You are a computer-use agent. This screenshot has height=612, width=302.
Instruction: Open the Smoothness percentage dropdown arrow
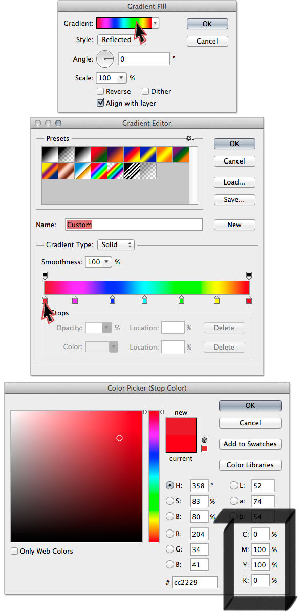click(x=106, y=262)
